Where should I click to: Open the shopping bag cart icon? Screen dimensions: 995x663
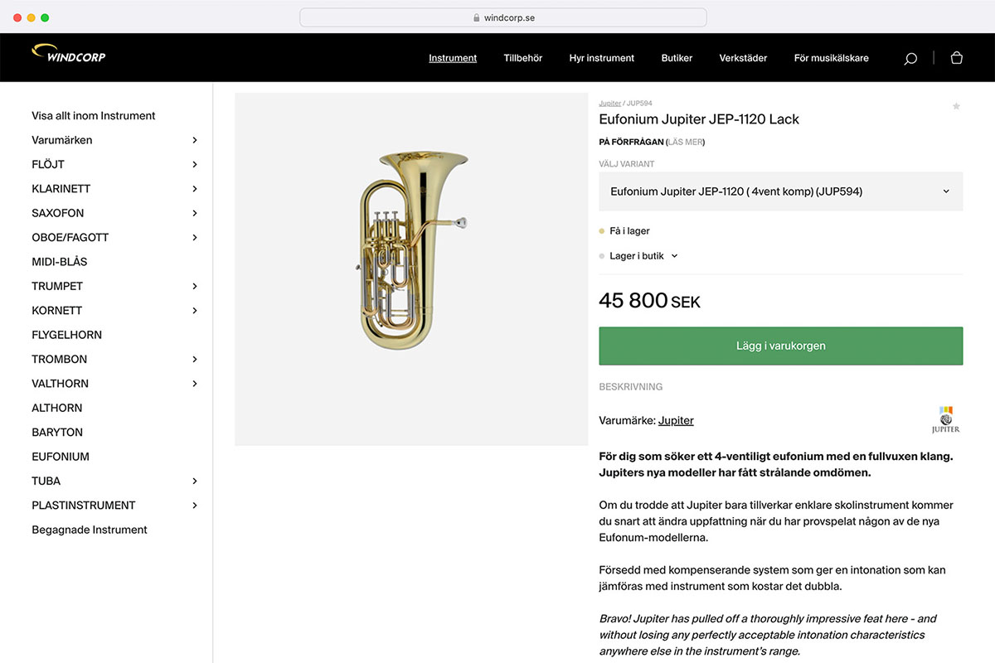pyautogui.click(x=956, y=58)
